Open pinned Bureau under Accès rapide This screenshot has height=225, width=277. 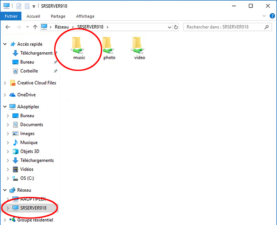pyautogui.click(x=27, y=62)
